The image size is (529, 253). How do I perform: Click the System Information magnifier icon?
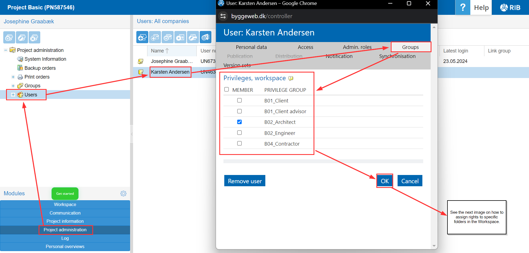(x=20, y=59)
